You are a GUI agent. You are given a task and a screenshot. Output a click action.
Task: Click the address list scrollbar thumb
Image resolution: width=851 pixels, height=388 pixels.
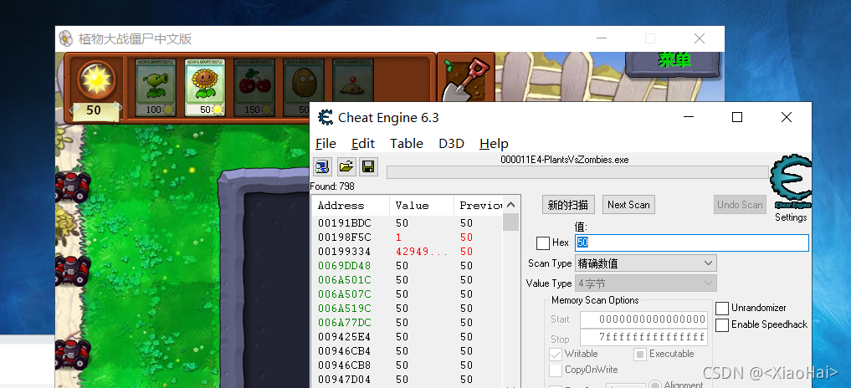510,222
